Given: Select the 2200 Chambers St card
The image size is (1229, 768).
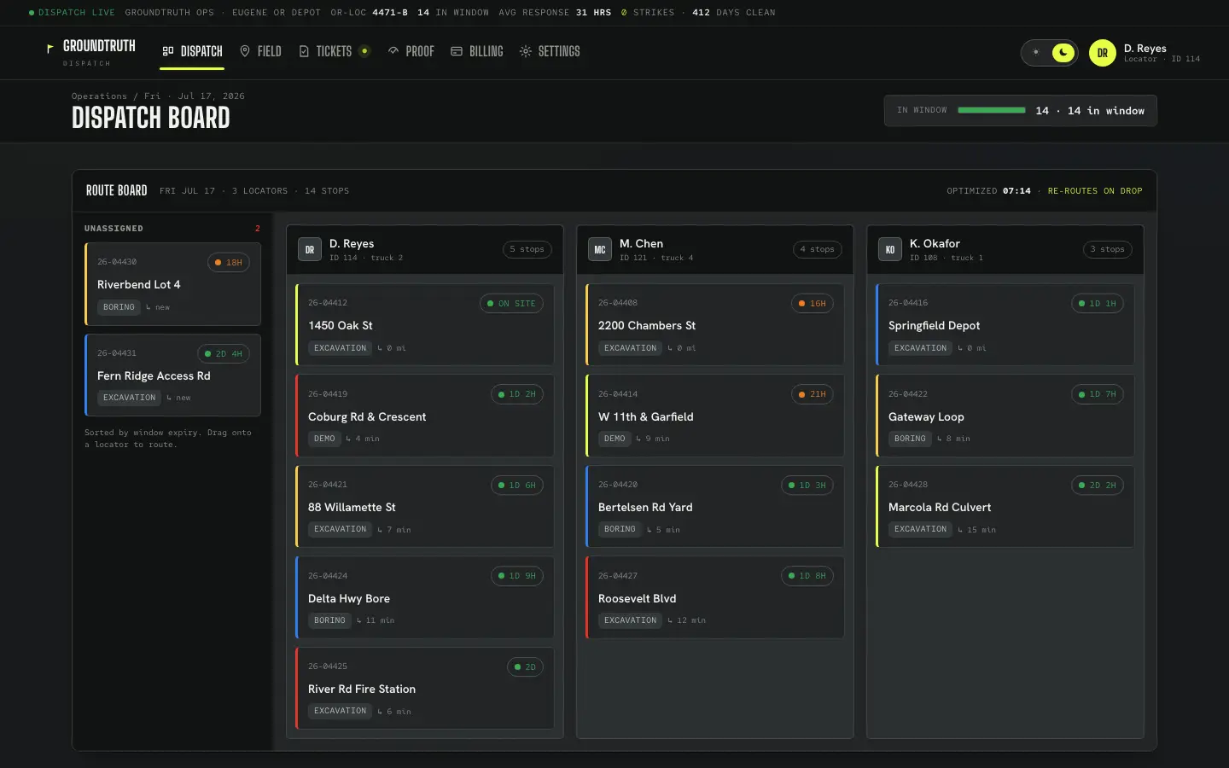Looking at the screenshot, I should click(x=715, y=325).
